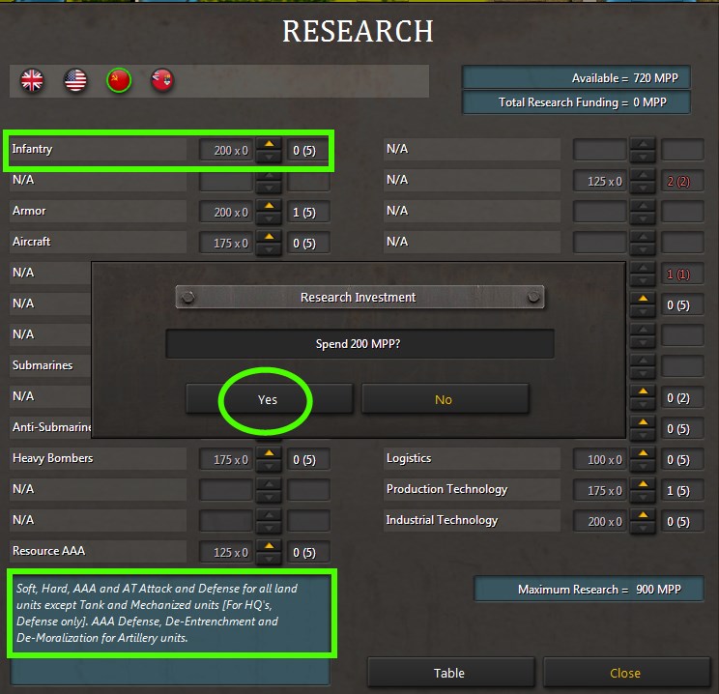Click the 125 x 0 cost beside 2 (2)

pos(600,182)
